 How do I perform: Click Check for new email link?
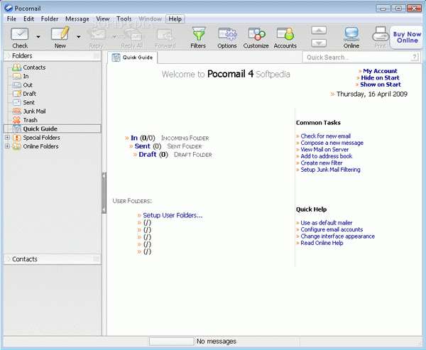[325, 136]
